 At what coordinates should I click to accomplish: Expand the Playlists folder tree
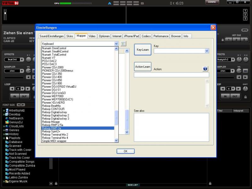coord(4,138)
